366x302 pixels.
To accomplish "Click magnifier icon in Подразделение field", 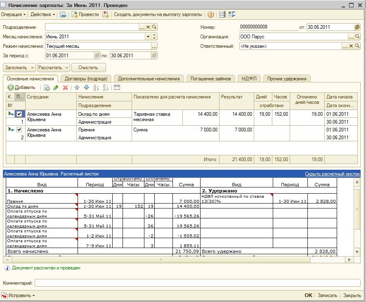I will point(155,27).
